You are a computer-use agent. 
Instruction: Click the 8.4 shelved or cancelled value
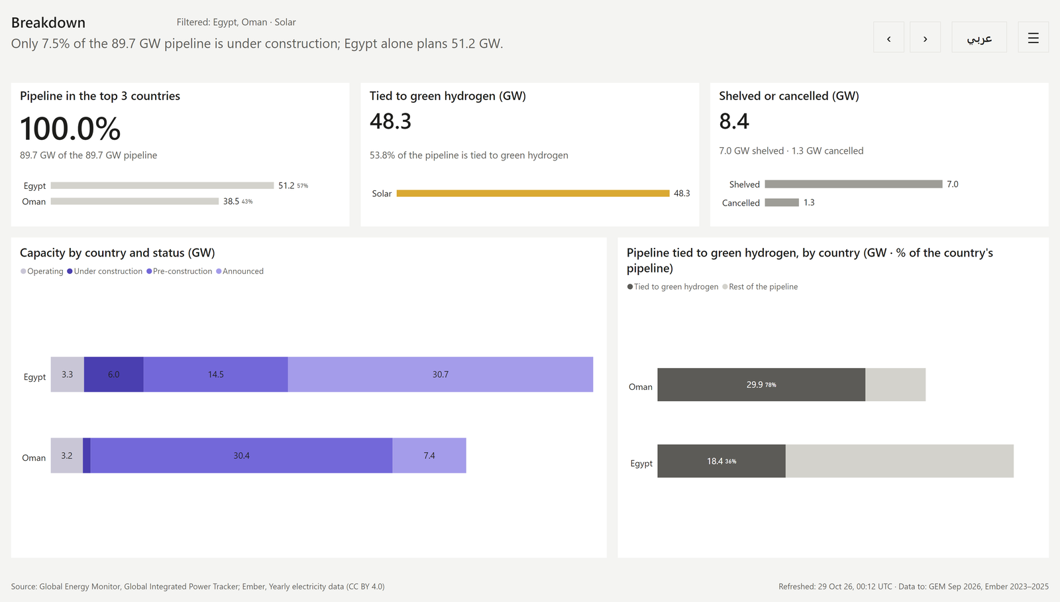click(734, 121)
